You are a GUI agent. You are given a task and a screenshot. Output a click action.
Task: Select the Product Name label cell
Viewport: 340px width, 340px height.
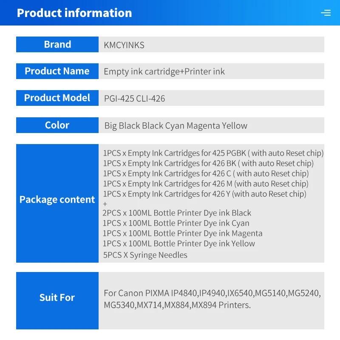57,71
